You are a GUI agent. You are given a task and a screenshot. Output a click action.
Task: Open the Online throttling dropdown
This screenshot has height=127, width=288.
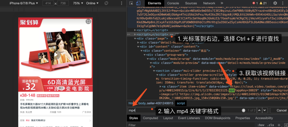point(92,3)
